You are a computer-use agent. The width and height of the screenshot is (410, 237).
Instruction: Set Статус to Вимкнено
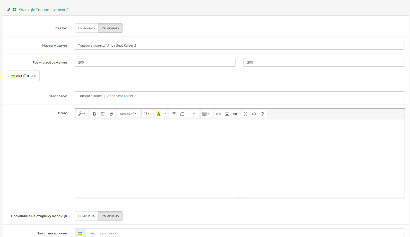point(86,28)
